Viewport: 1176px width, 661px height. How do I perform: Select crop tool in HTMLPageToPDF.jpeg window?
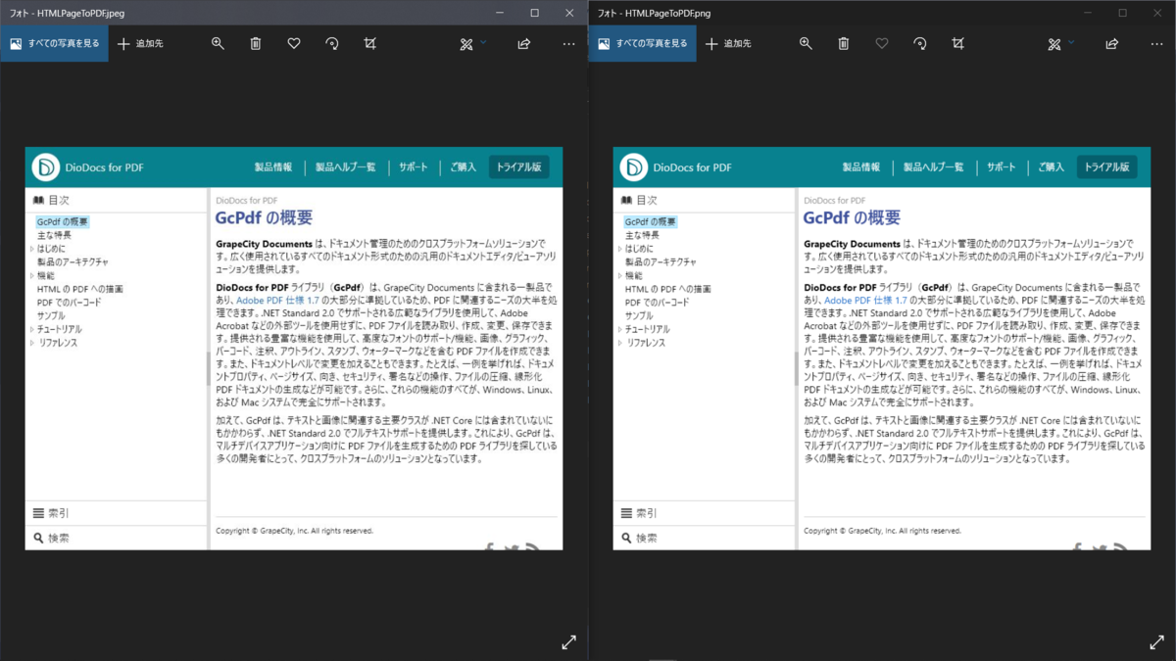coord(369,44)
